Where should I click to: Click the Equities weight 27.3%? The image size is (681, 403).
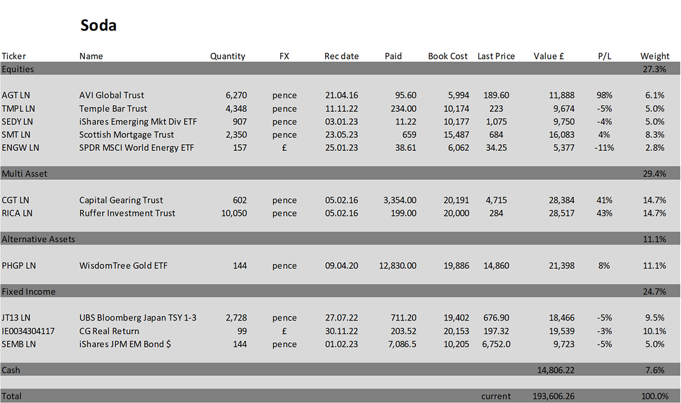(654, 69)
